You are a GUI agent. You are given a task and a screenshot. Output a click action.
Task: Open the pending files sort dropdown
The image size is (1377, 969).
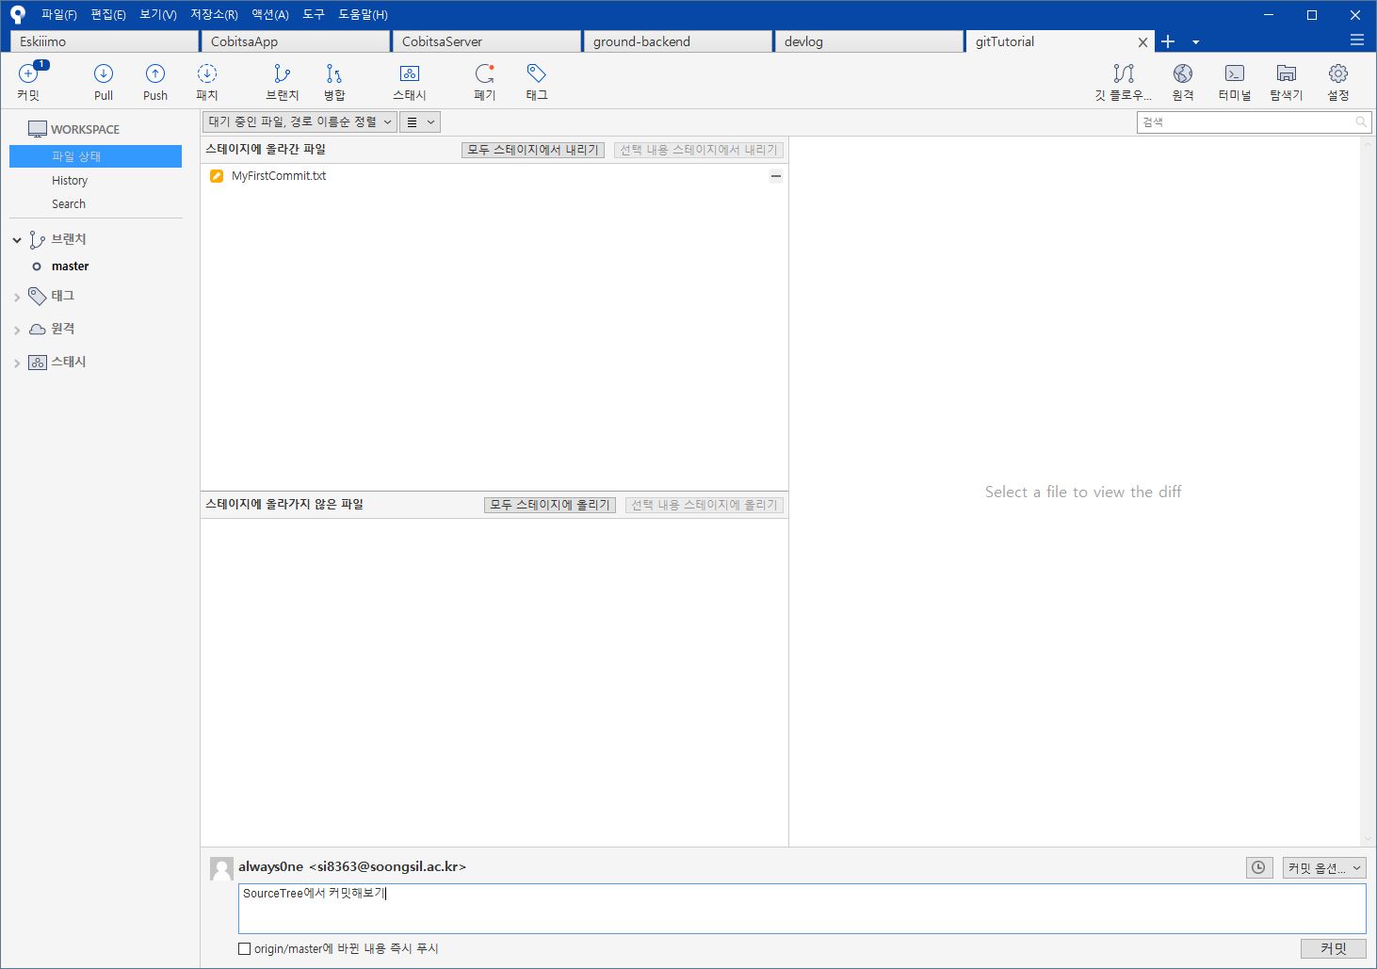(300, 121)
